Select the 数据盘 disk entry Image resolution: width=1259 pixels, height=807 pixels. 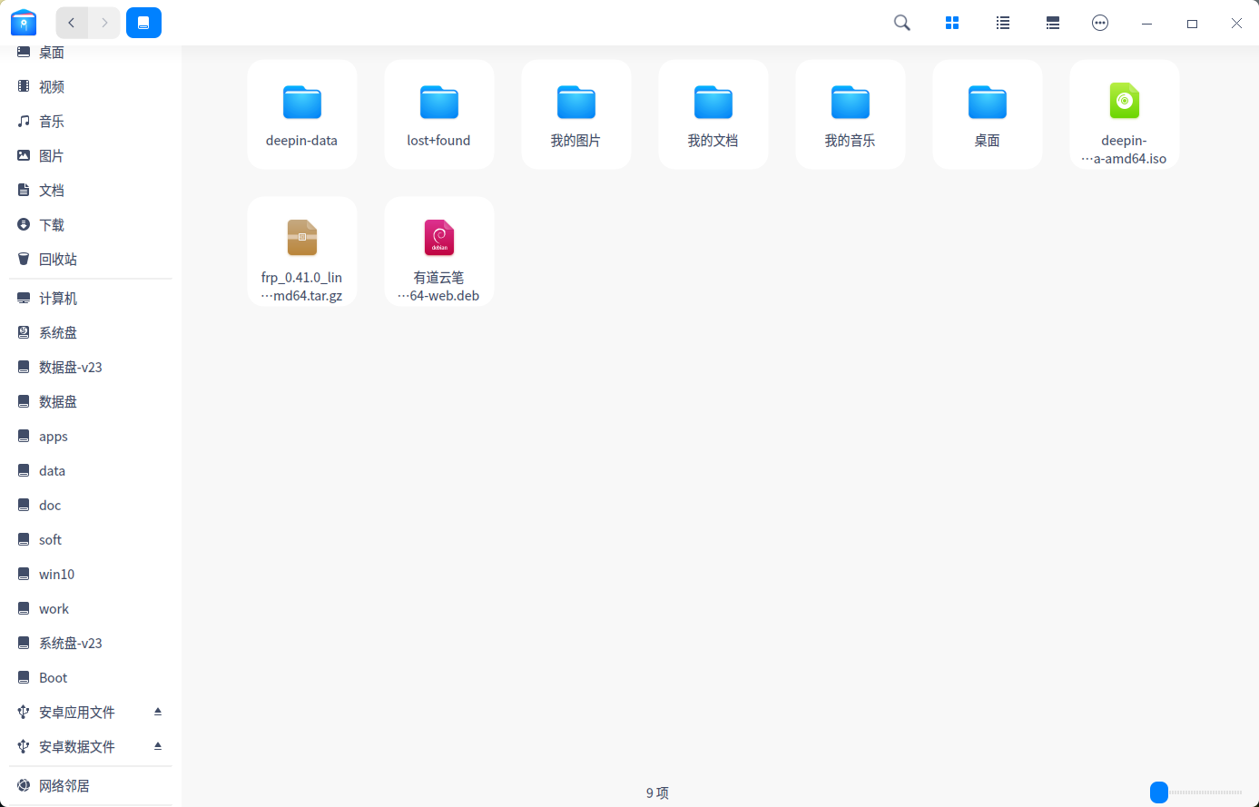[x=91, y=402]
